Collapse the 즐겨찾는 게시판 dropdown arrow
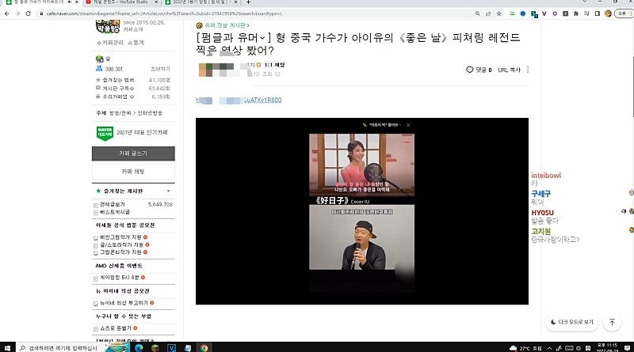 (169, 191)
